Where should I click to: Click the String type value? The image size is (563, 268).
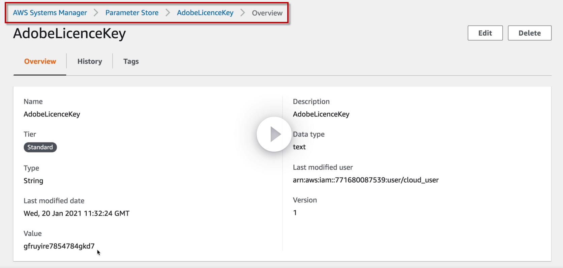(33, 181)
